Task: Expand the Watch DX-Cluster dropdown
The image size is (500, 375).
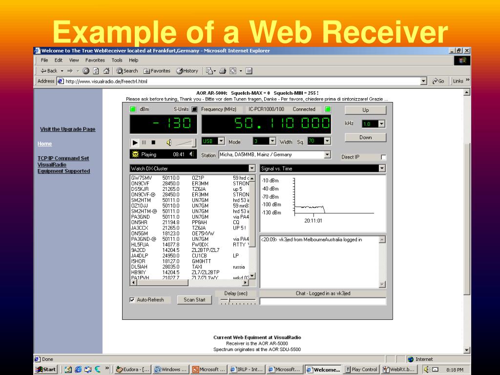Action: point(251,168)
